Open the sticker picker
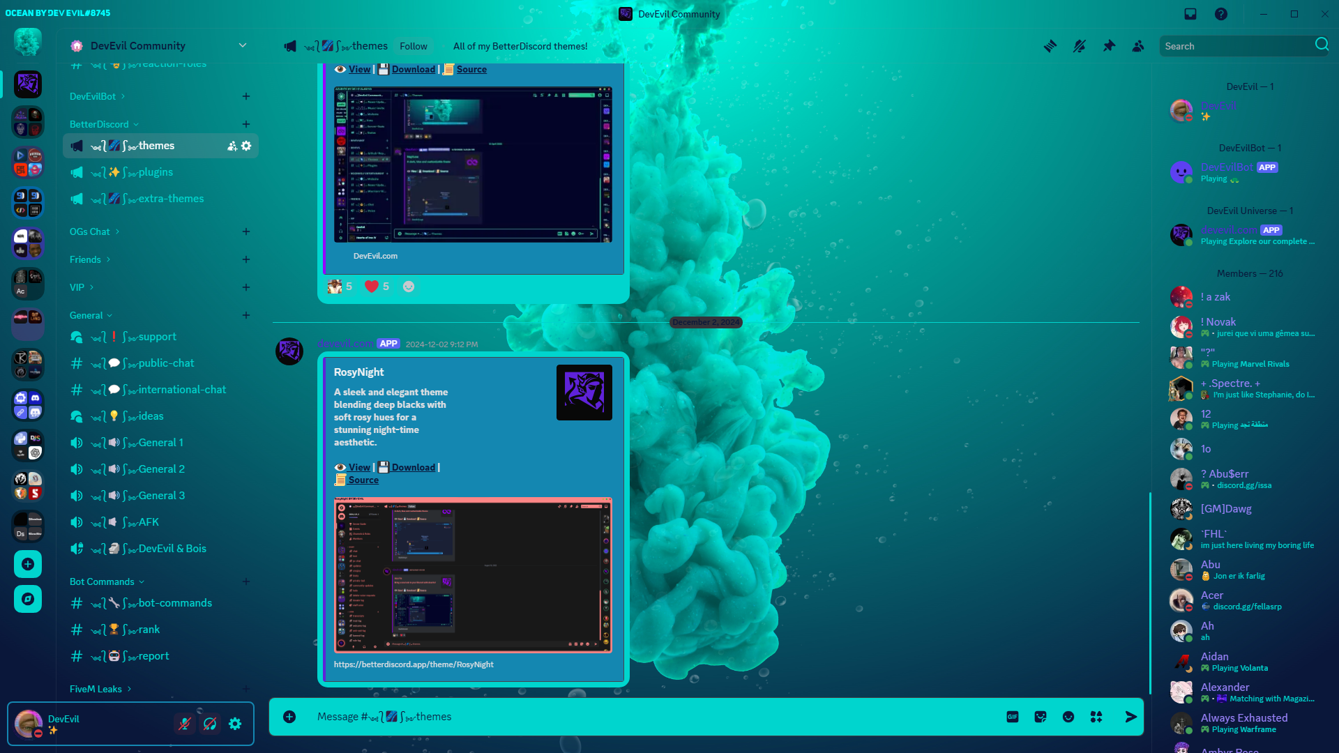 [x=1040, y=716]
